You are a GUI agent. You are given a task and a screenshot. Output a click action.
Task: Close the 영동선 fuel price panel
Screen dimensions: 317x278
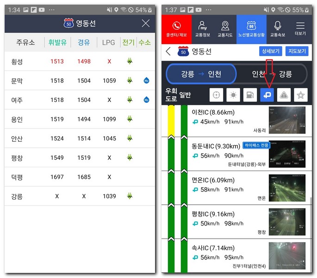tap(145, 24)
